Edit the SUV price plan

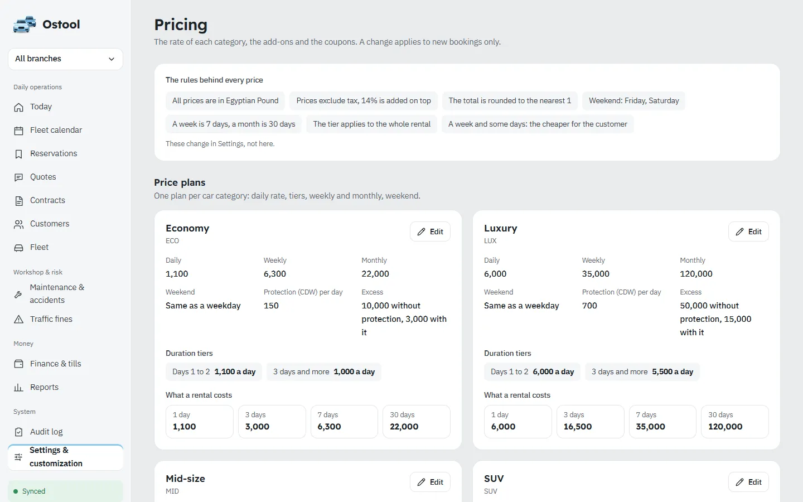[748, 482]
